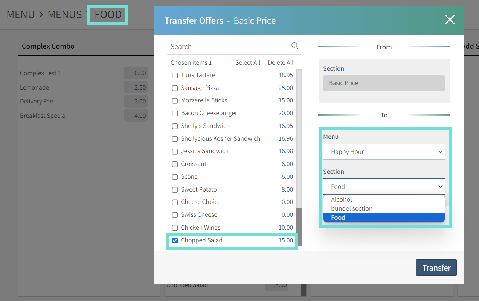479x301 pixels.
Task: Click the Delete All link
Action: click(x=280, y=63)
